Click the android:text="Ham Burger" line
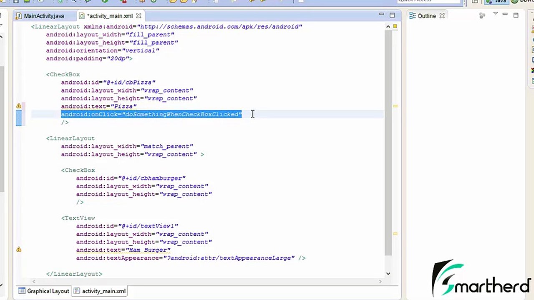This screenshot has width=534, height=300. tap(123, 250)
